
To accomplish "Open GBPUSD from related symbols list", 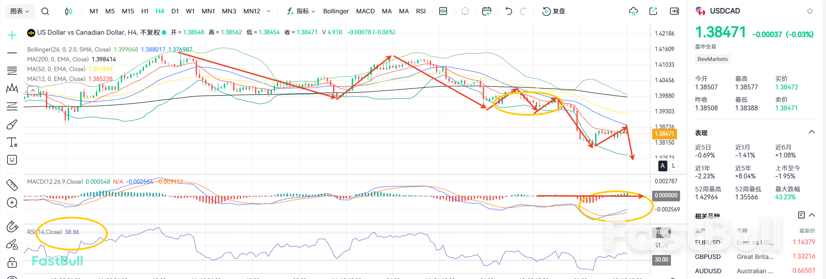I will tap(707, 257).
